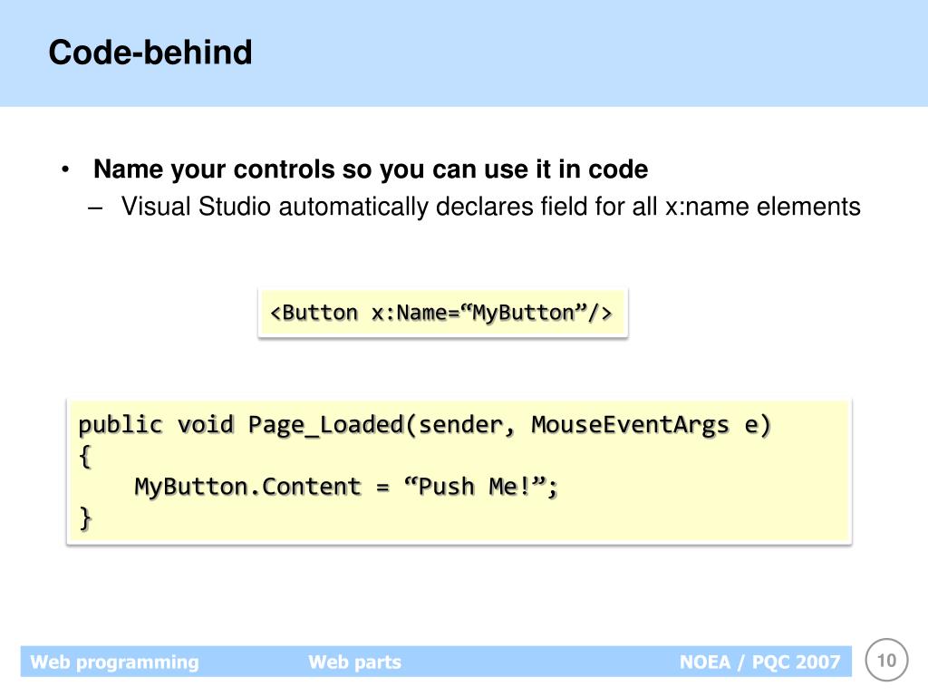Click the dash marker before Visual Studio
Viewport: 928px width, 696px height.
94,208
